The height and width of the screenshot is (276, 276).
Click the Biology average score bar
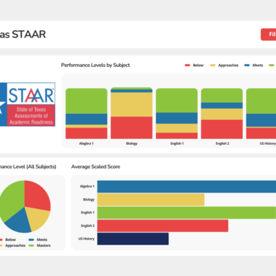(151, 199)
